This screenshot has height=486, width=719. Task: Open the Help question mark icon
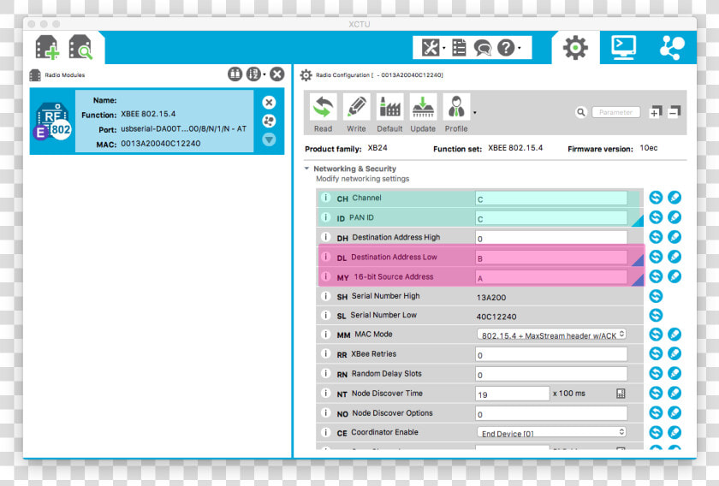[506, 47]
